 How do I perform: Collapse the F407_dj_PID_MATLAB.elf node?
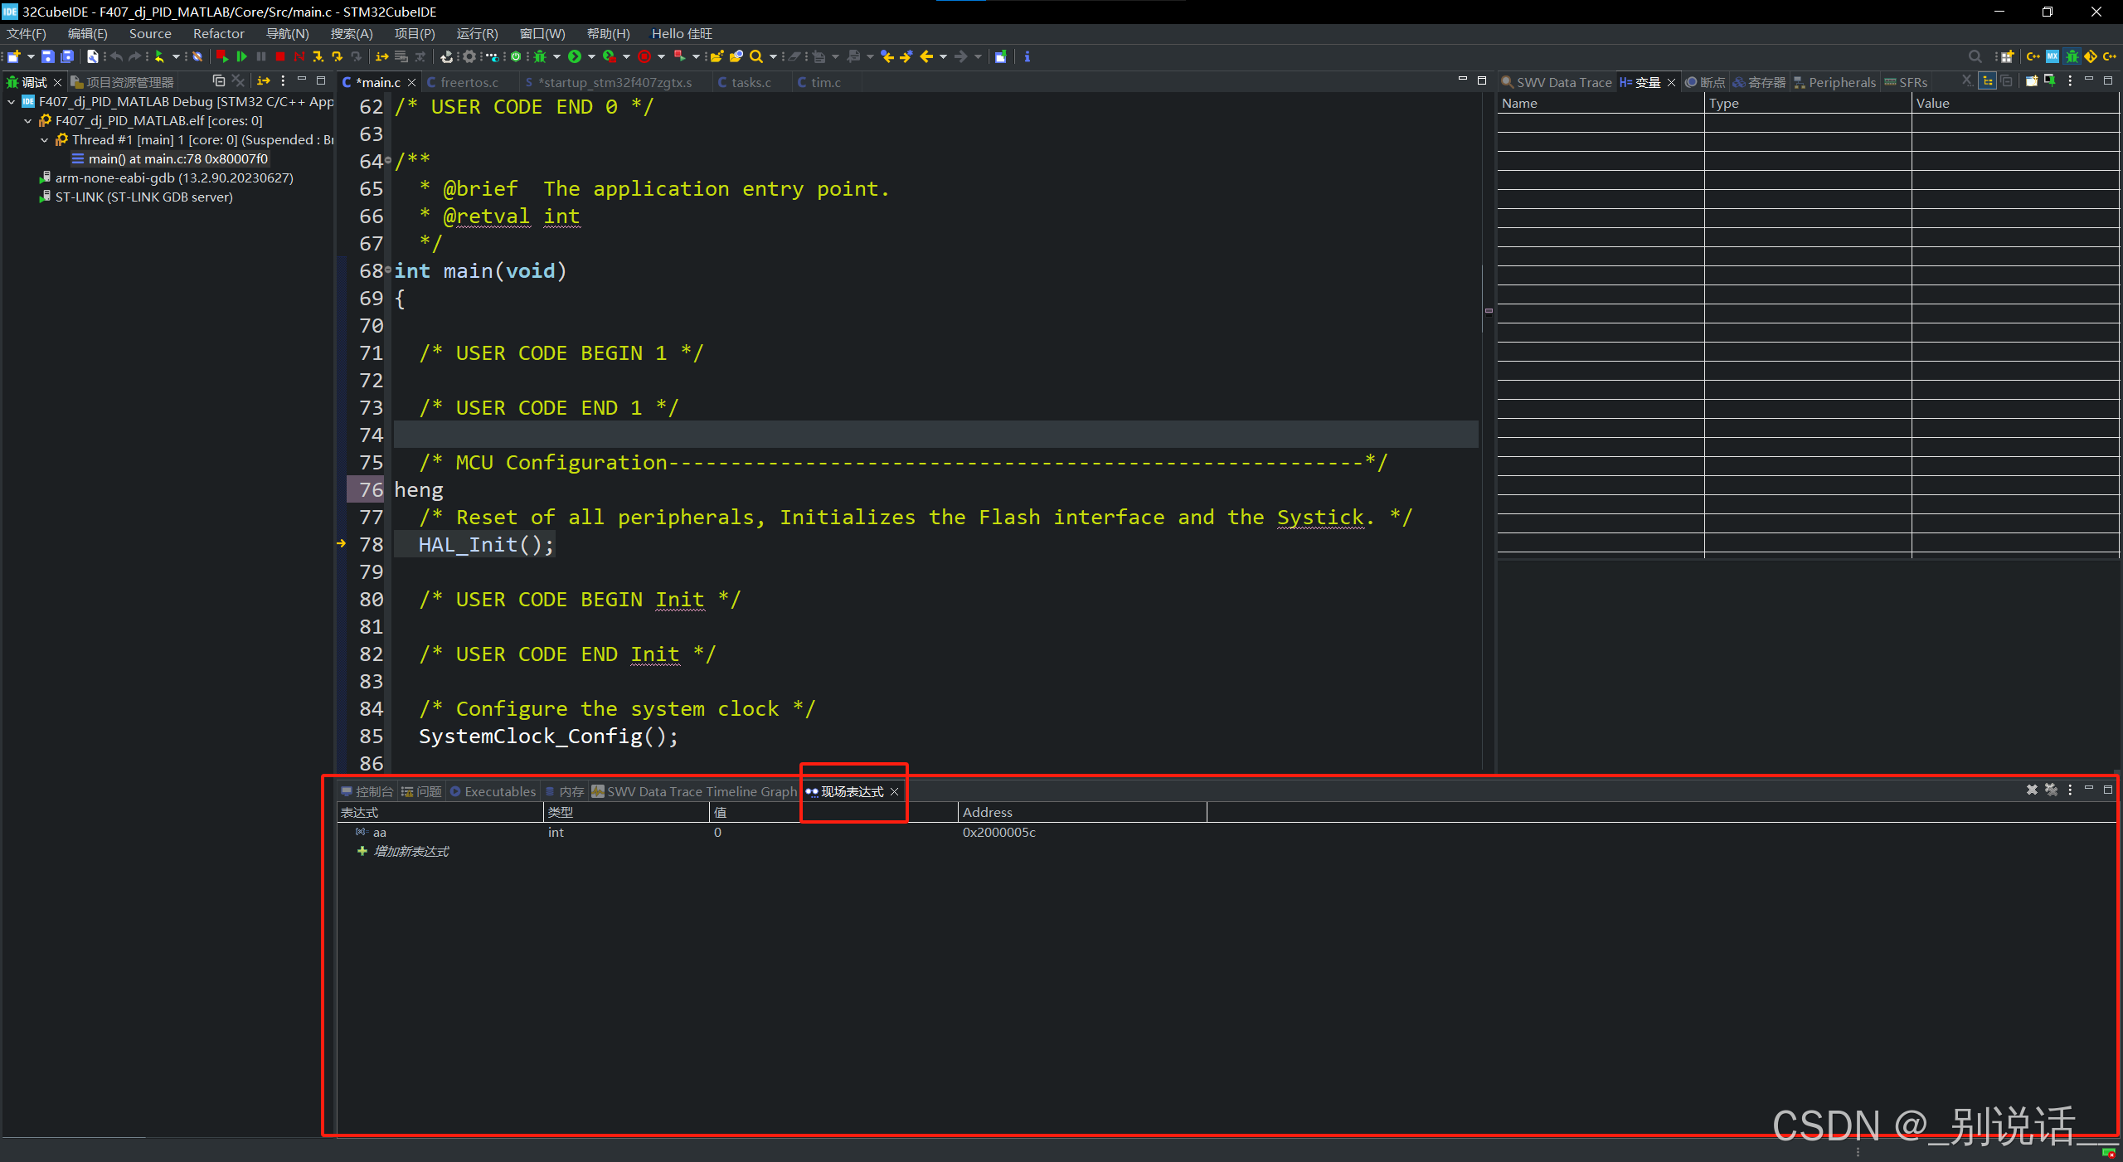click(27, 121)
